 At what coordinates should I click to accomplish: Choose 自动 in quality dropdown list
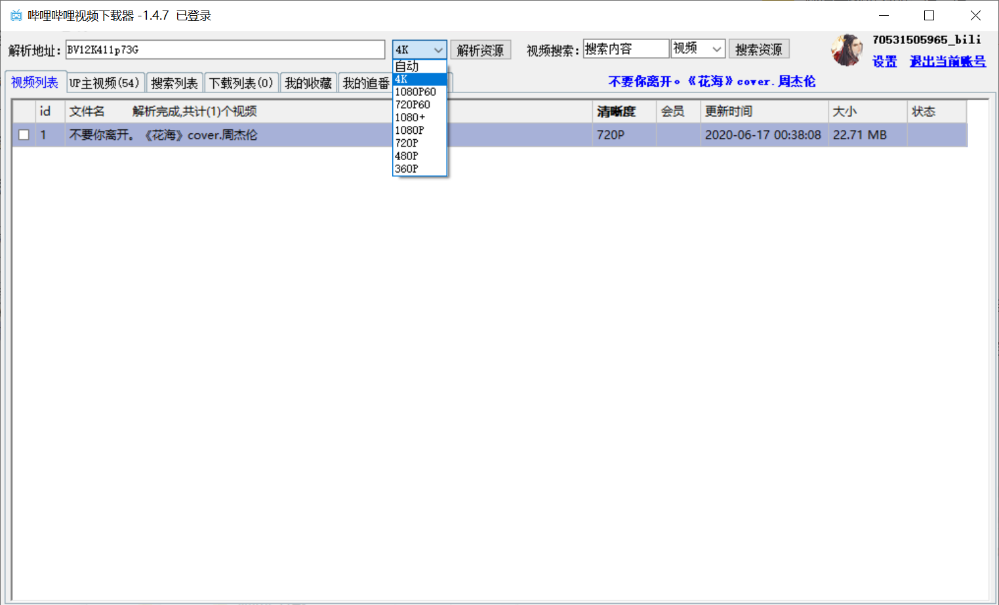[420, 66]
